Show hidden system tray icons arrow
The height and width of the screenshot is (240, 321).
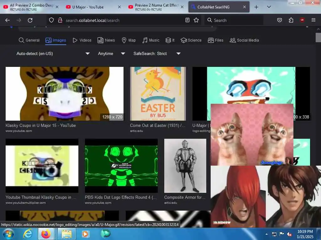click(266, 234)
